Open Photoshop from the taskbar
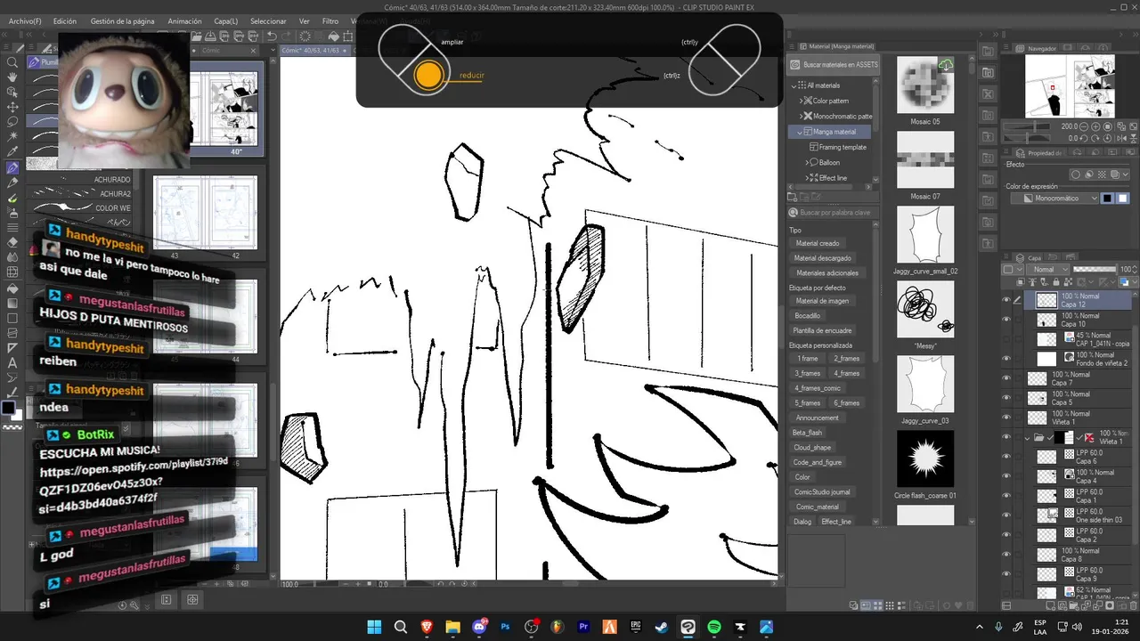The image size is (1140, 641). [506, 627]
